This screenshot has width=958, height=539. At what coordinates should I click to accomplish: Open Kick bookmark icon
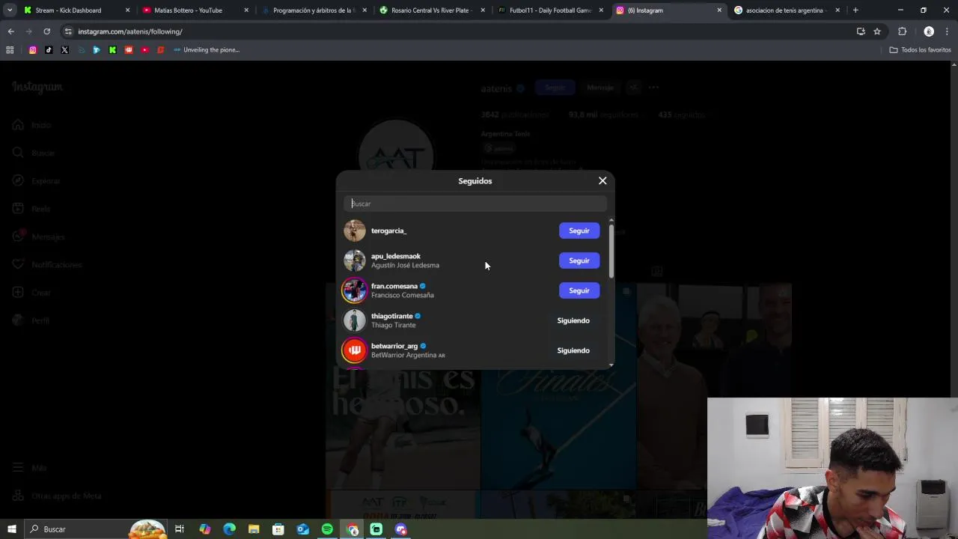(112, 50)
